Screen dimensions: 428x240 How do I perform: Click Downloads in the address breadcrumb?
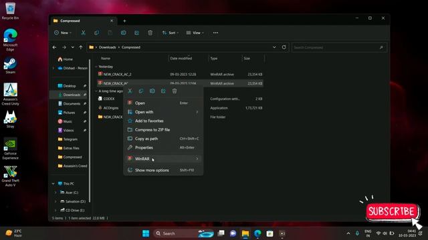click(x=107, y=47)
